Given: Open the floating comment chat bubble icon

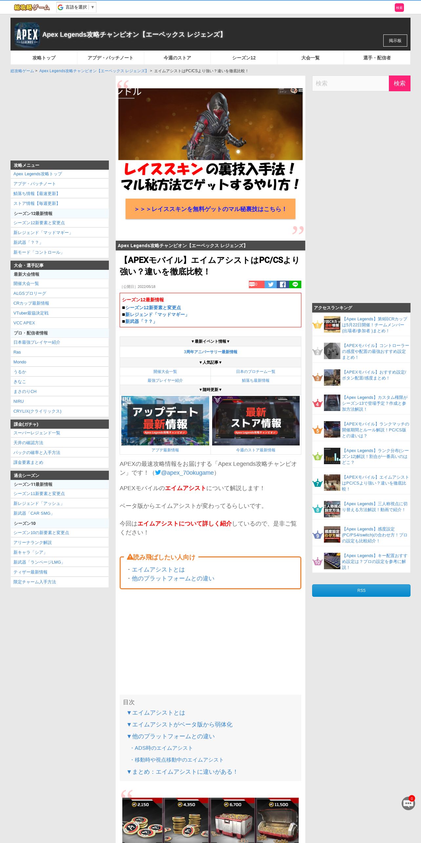Looking at the screenshot, I should 408,803.
